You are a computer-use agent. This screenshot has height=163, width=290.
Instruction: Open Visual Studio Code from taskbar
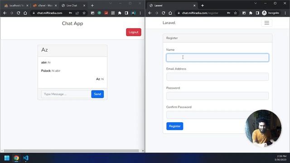[26, 158]
